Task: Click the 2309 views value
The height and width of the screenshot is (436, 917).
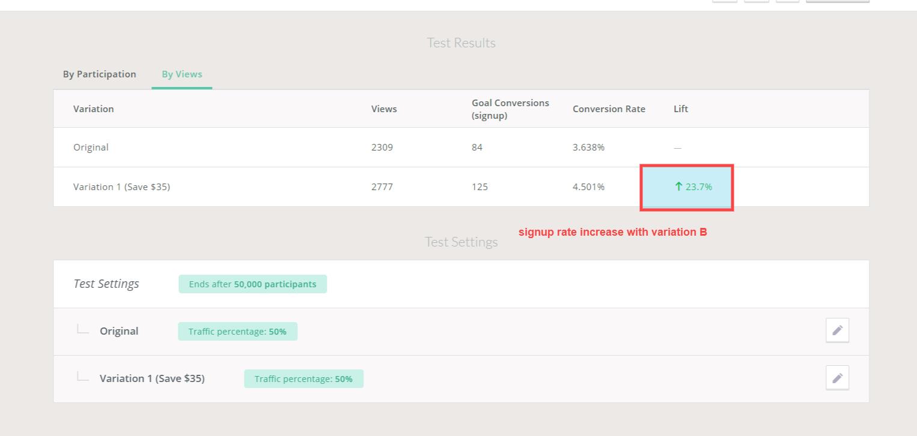Action: (x=382, y=147)
